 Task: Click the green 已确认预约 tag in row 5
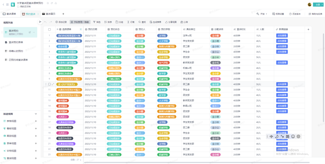[114, 57]
